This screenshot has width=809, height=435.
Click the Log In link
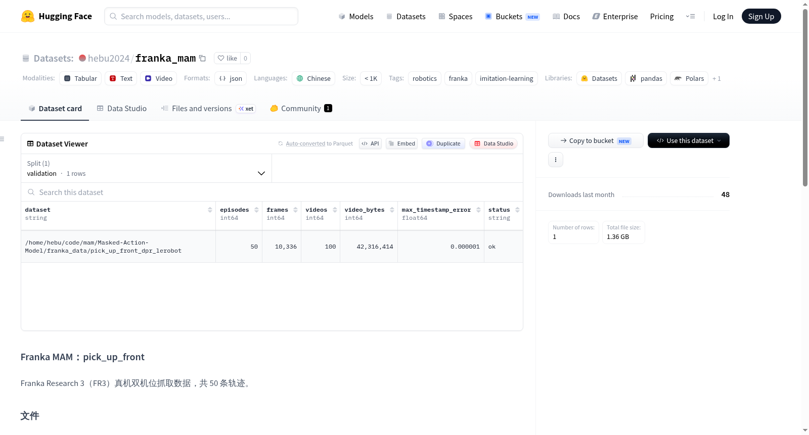[x=723, y=16]
